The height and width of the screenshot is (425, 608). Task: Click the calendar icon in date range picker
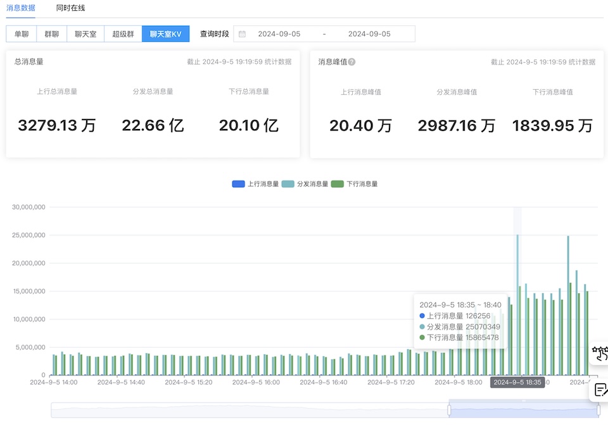click(x=242, y=34)
